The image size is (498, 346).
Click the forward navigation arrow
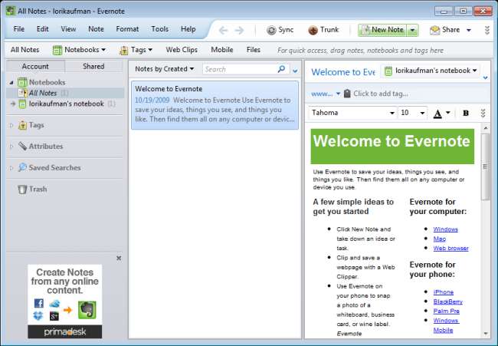point(239,30)
